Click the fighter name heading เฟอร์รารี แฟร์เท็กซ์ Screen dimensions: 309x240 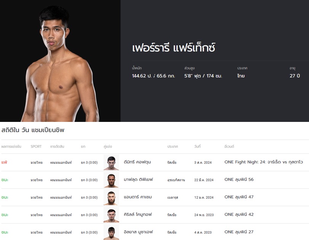point(174,48)
